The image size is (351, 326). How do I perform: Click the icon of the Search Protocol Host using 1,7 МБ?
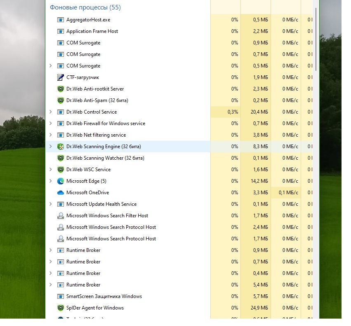click(x=61, y=239)
